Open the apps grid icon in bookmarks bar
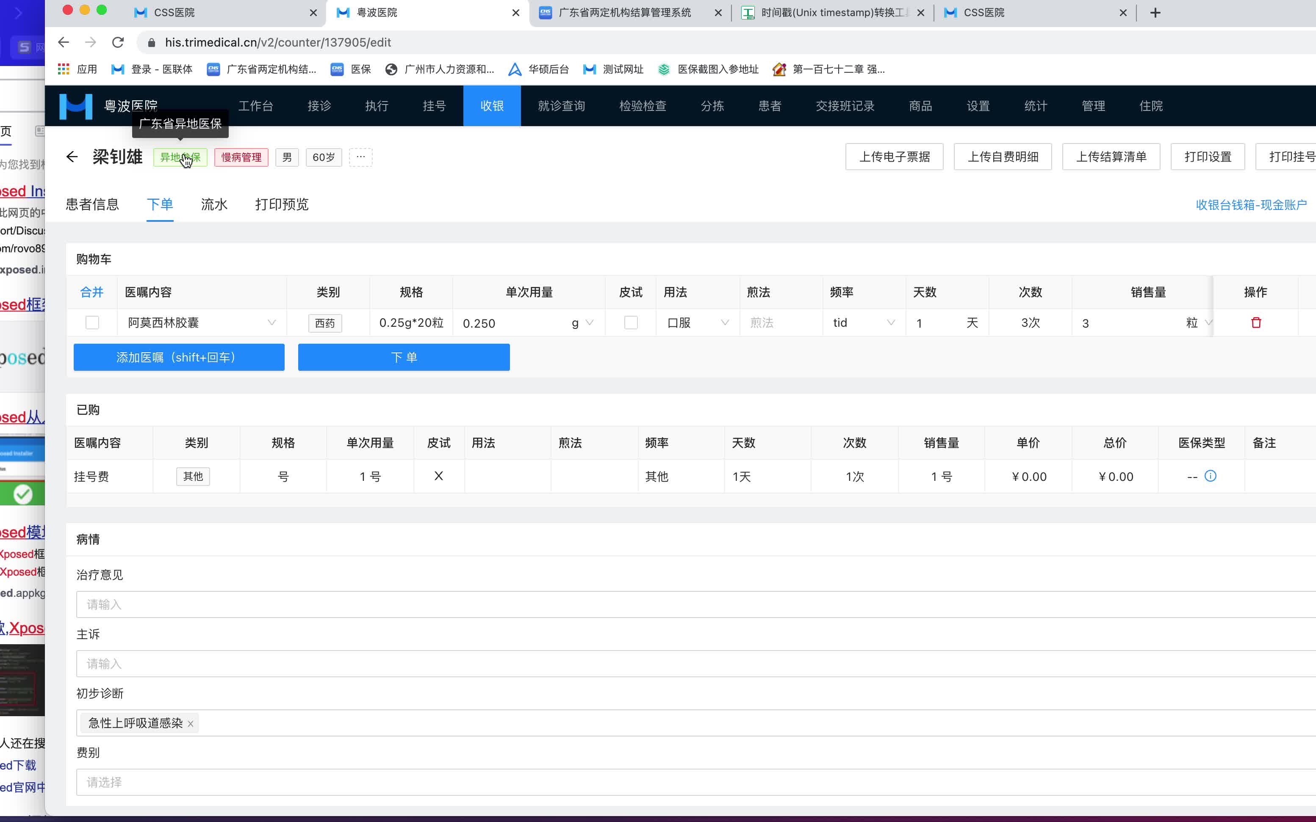Screen dimensions: 1316x822 (64, 69)
